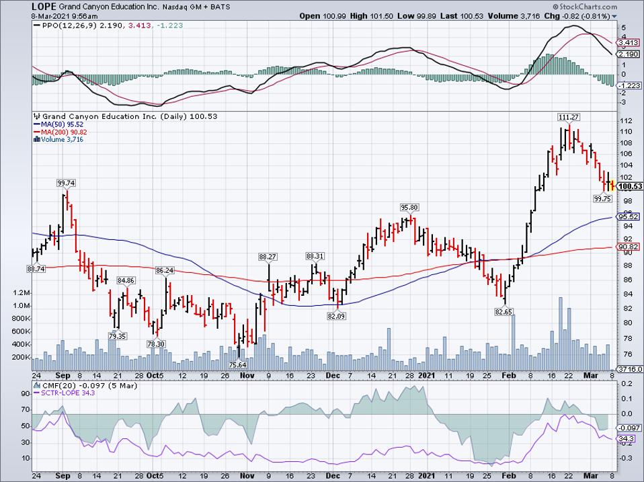This screenshot has width=644, height=482.
Task: Open the dropdown arrow beside the Chg value
Action: pos(614,17)
